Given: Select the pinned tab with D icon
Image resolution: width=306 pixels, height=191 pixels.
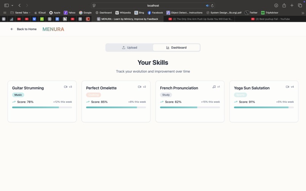Looking at the screenshot, I should 4,19.
